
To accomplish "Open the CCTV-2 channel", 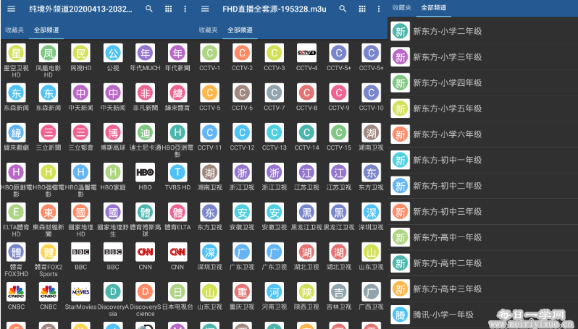I will pyautogui.click(x=242, y=57).
